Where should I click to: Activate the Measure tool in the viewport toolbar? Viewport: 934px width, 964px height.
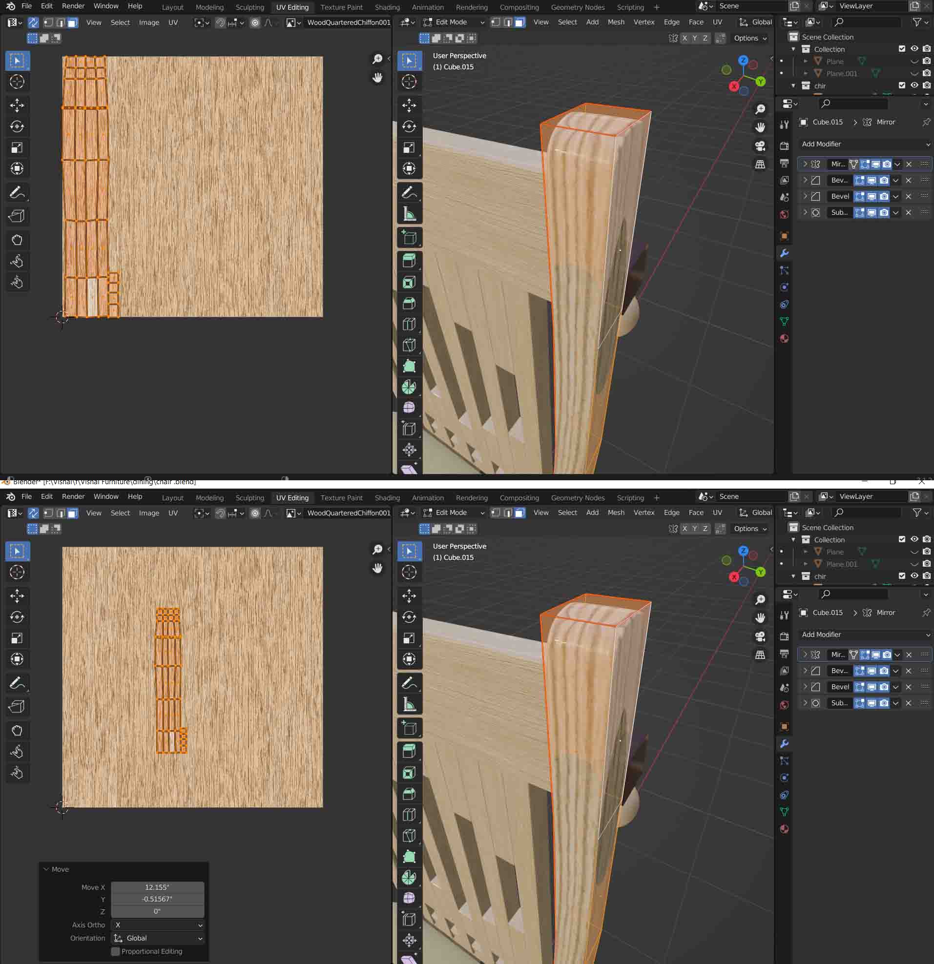click(410, 212)
